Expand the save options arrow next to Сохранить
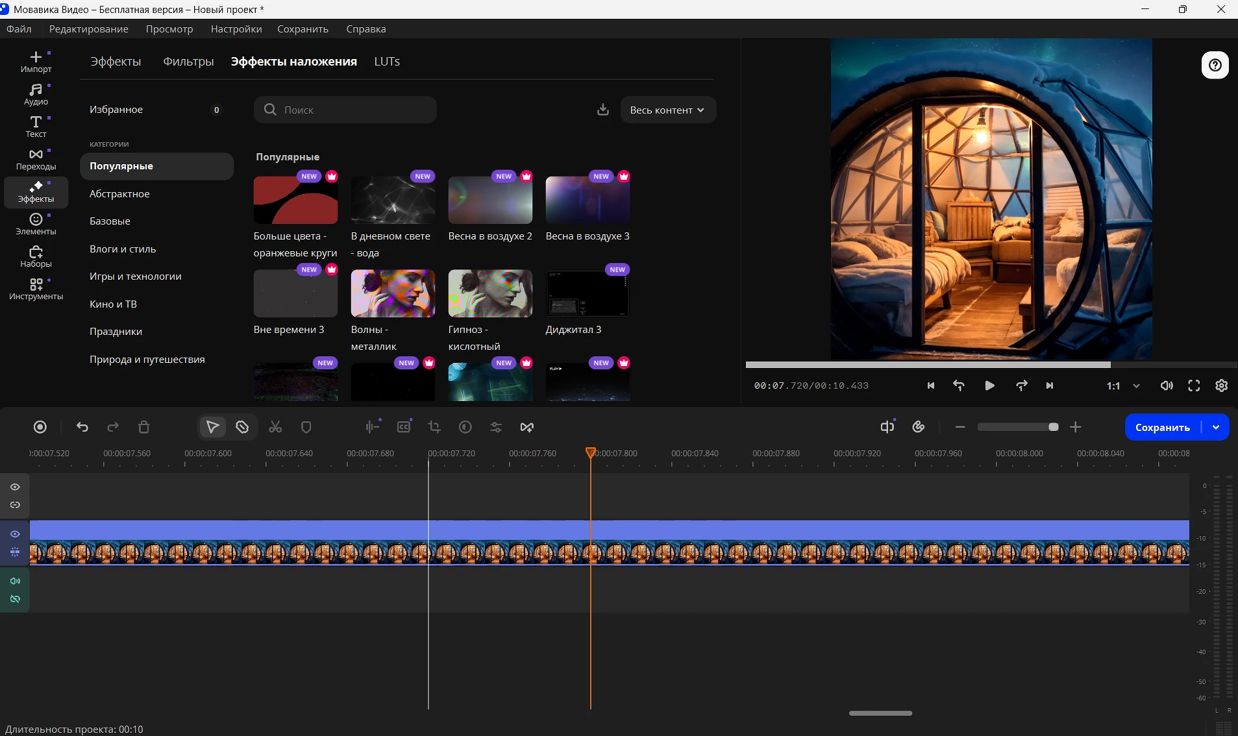Viewport: 1238px width, 736px height. (x=1216, y=427)
